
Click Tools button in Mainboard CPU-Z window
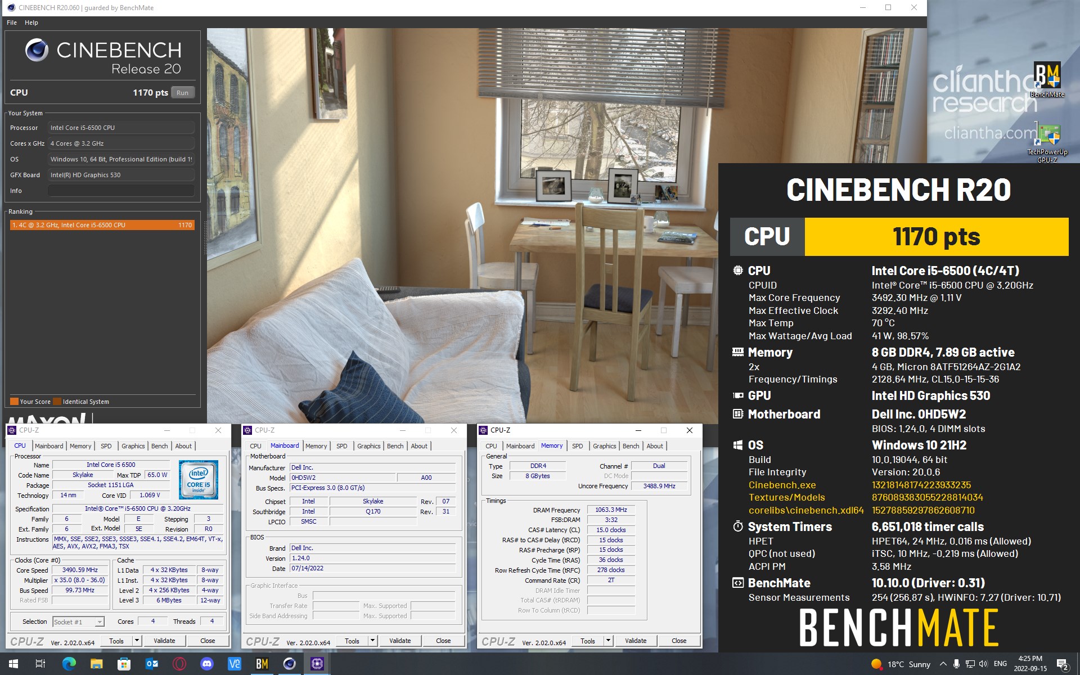352,641
